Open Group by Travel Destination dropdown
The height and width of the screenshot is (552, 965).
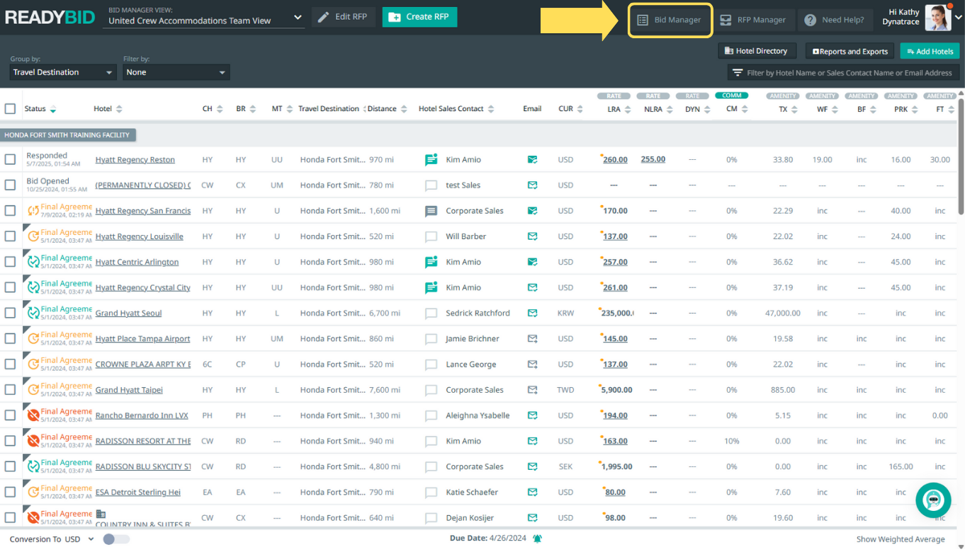pos(63,72)
